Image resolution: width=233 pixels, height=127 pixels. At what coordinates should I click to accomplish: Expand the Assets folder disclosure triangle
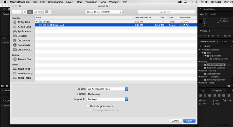pyautogui.click(x=37, y=22)
